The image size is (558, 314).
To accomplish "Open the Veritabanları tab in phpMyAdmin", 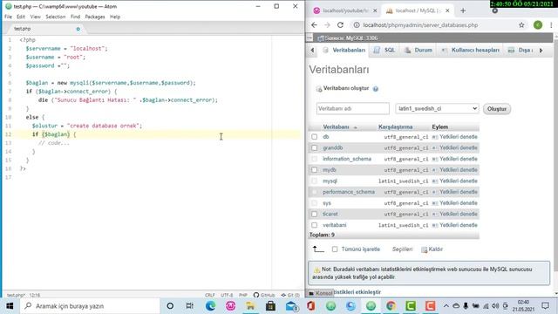I will 344,51.
